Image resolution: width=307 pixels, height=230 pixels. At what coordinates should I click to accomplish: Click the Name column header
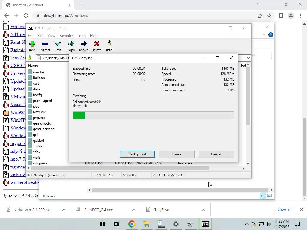pyautogui.click(x=33, y=66)
